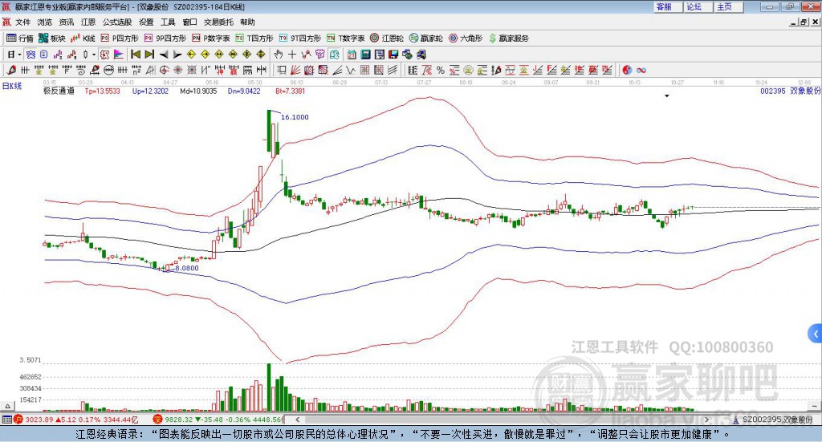822x442 pixels.
Task: Jump to first bar with the skip-to-start icon
Action: (135, 55)
